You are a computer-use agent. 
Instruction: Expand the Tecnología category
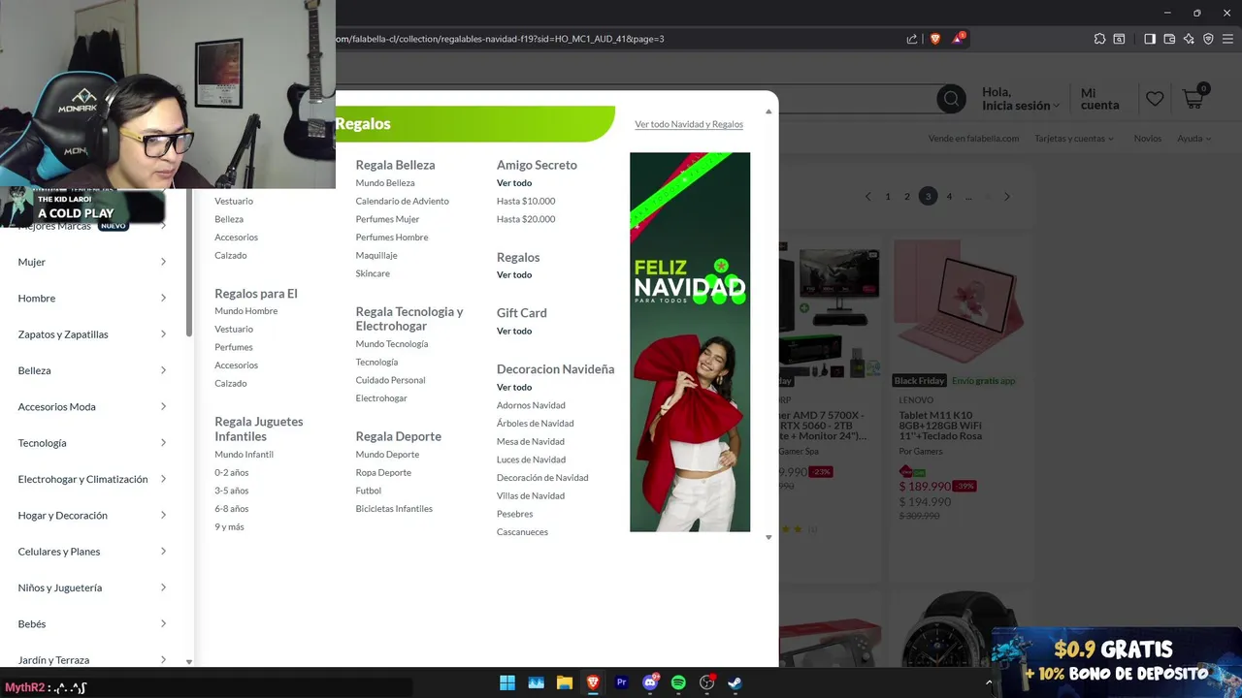[x=163, y=443]
